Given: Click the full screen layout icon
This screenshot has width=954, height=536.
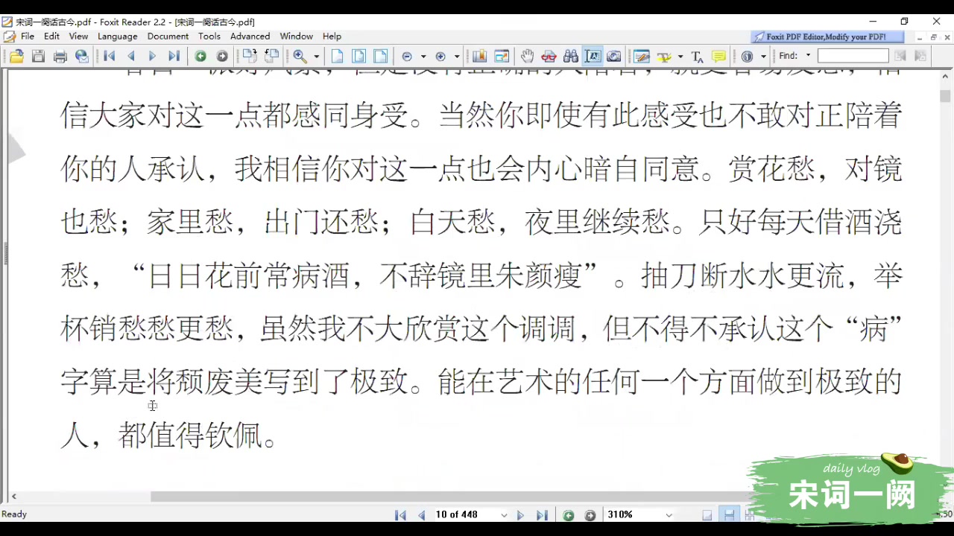Looking at the screenshot, I should pos(502,56).
